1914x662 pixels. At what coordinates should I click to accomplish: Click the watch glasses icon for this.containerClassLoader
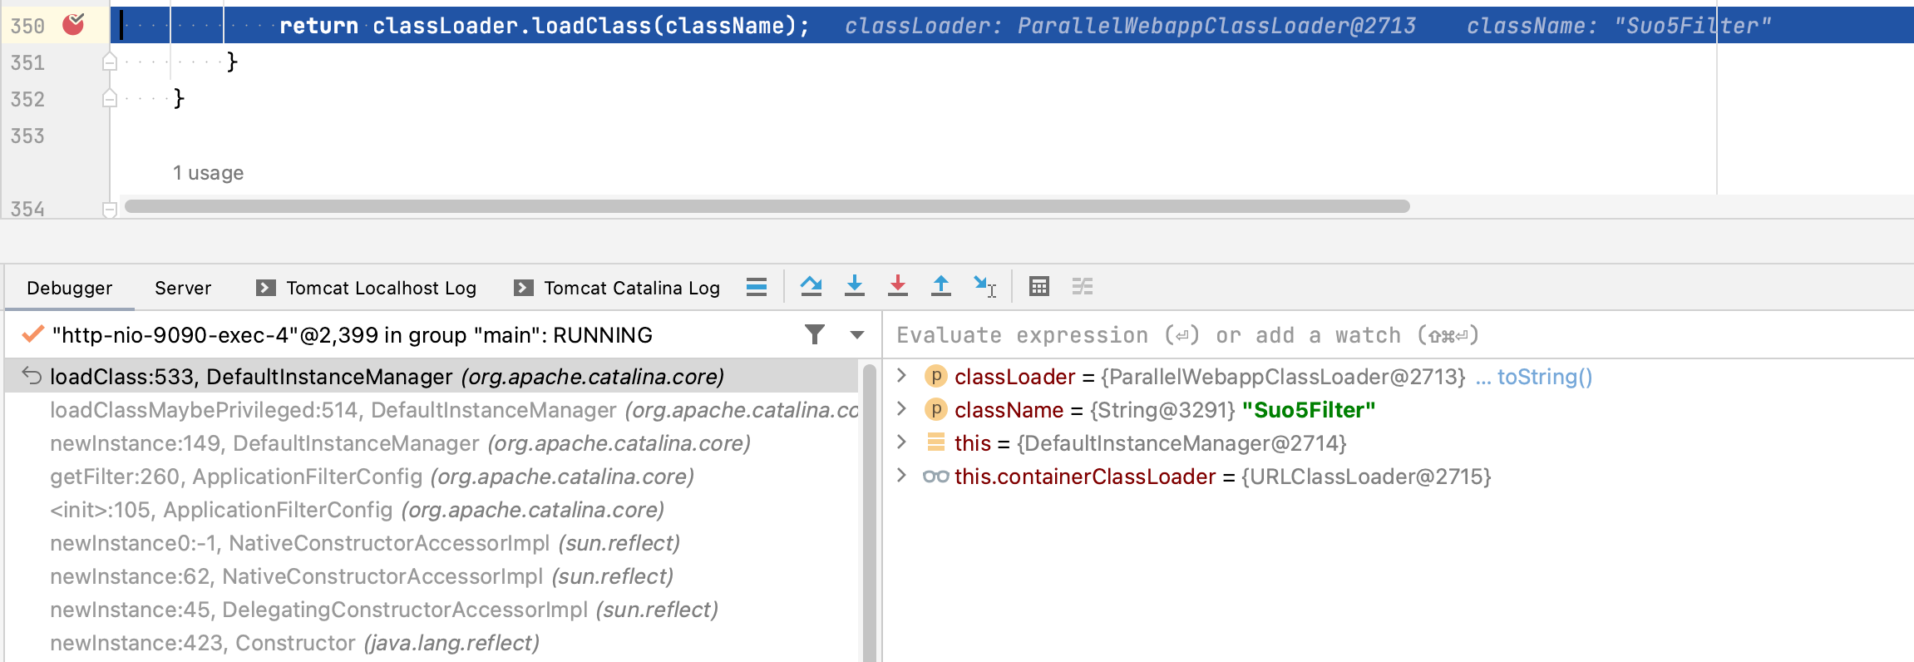point(936,477)
